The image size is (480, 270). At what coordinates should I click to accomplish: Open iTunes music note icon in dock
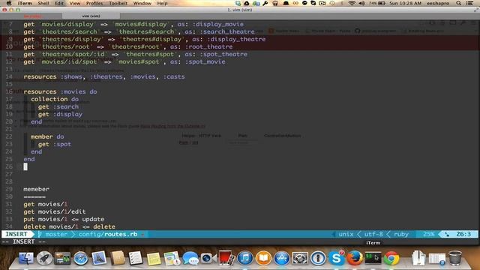tap(245, 258)
